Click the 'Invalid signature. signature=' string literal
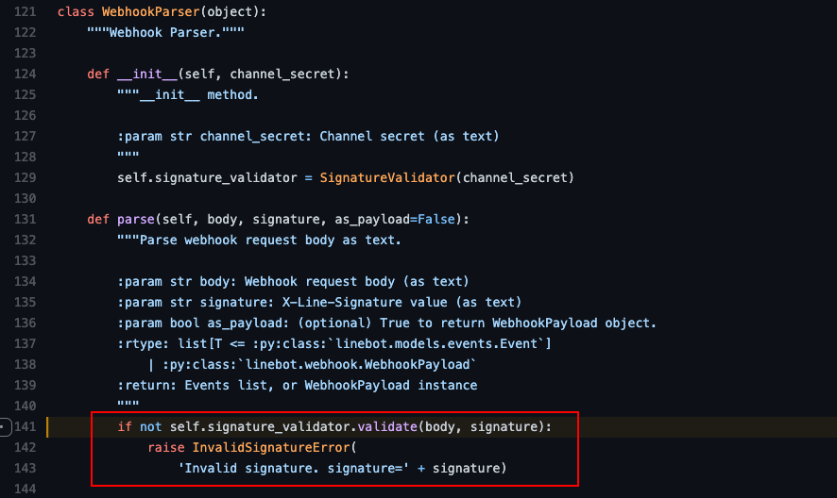 tap(294, 468)
